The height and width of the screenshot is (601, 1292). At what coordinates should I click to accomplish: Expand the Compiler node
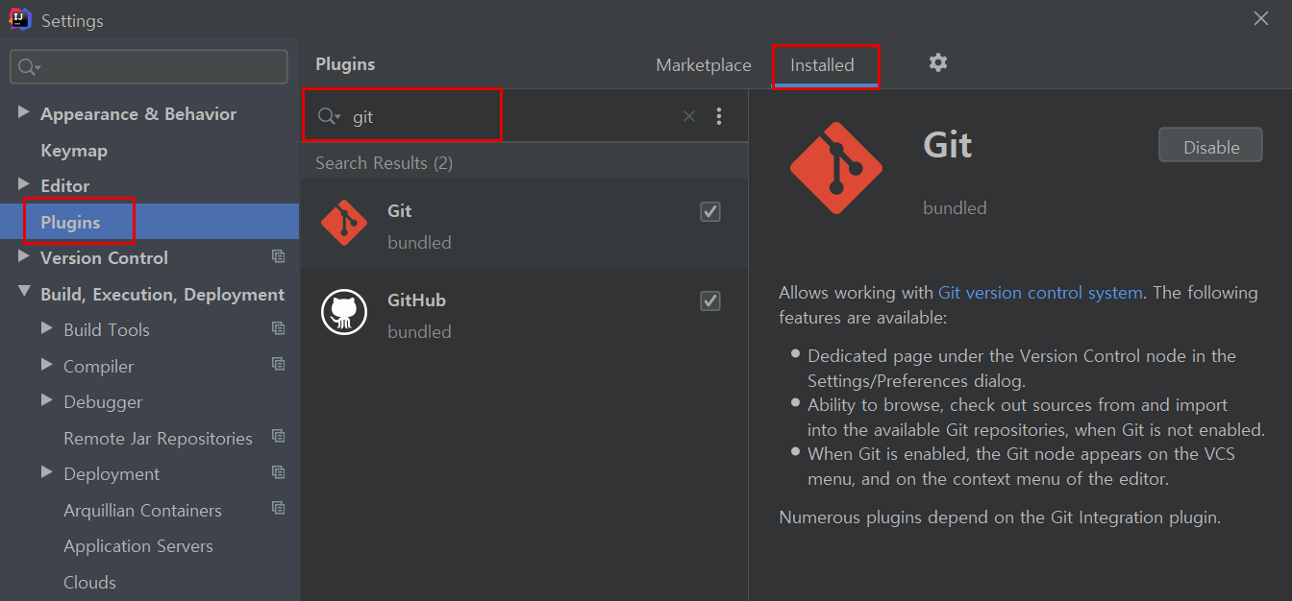click(46, 364)
